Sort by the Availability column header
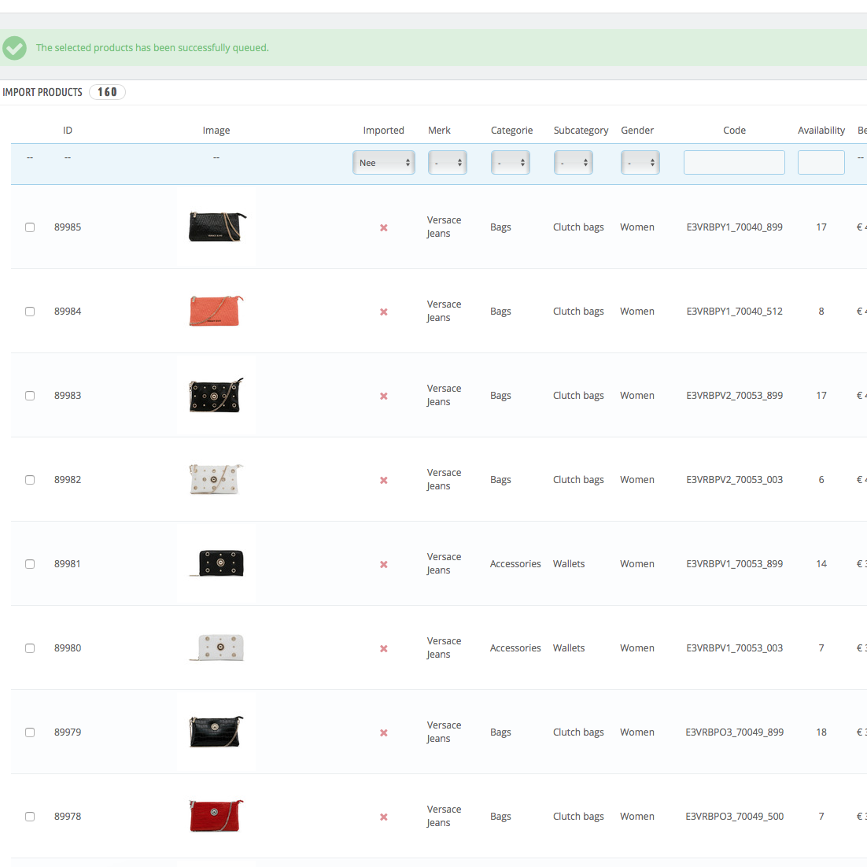 (821, 130)
